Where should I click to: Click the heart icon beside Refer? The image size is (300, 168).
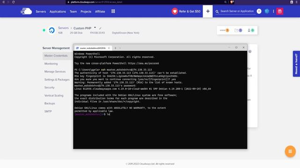pos(175,11)
